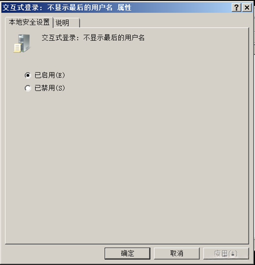Click the greyed-out 应用(A) button

tap(226, 253)
